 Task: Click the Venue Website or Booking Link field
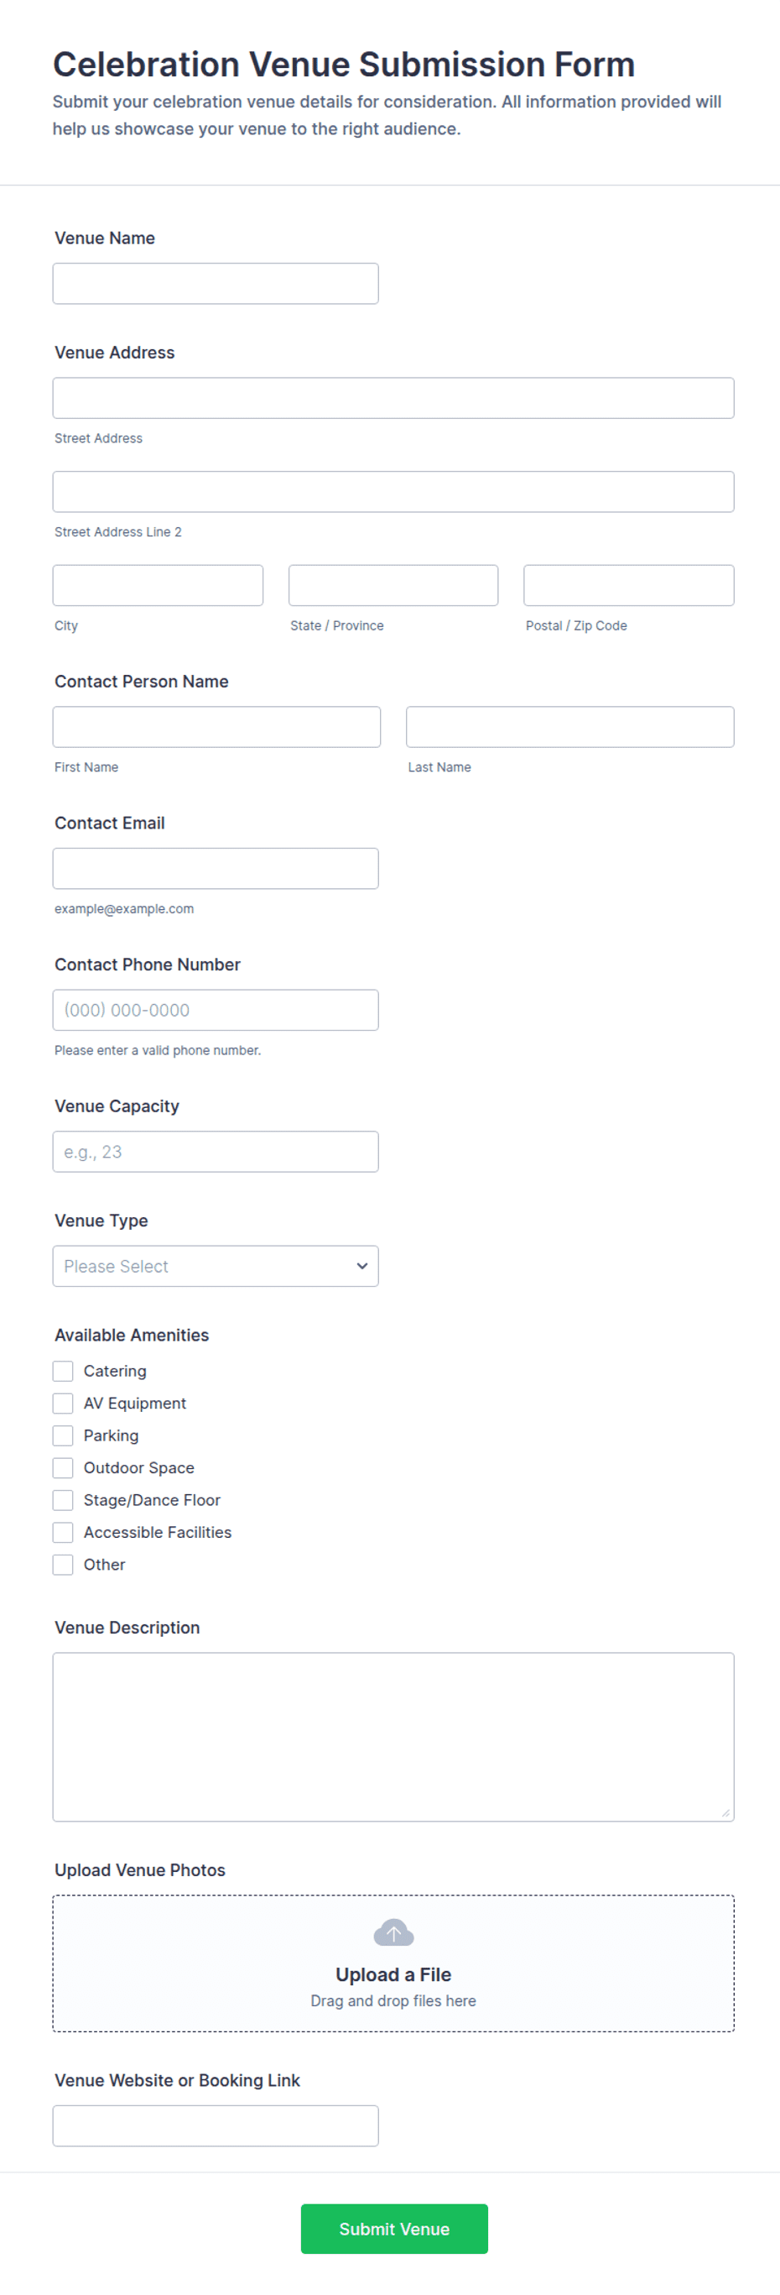click(216, 2125)
